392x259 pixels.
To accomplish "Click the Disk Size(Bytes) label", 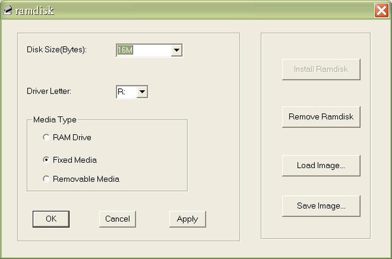I will click(57, 50).
